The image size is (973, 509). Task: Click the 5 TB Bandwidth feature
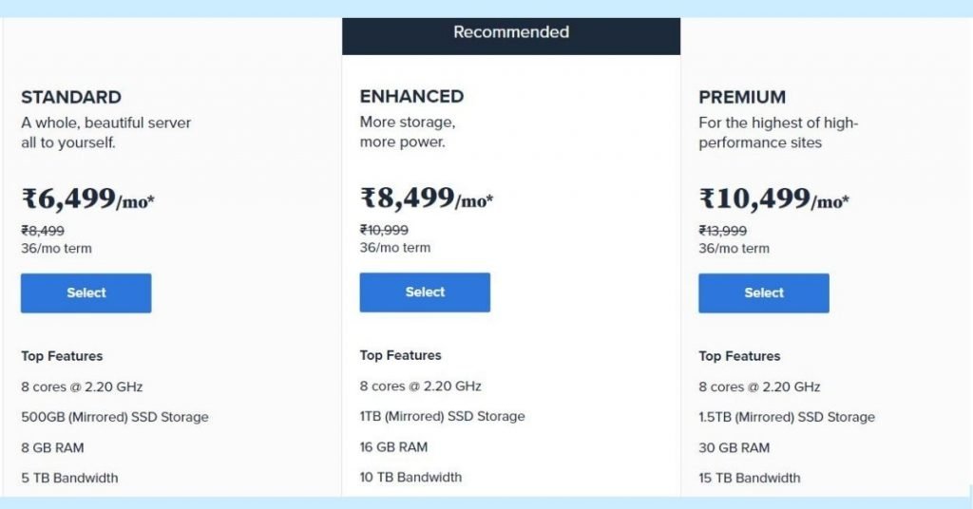[69, 478]
